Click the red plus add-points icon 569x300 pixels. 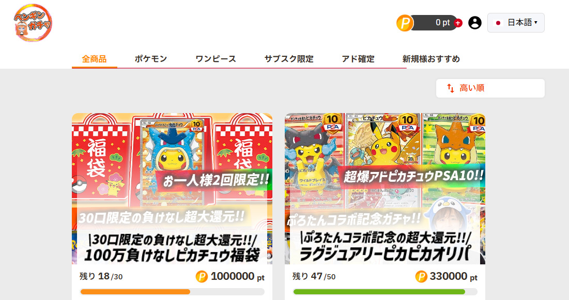458,23
